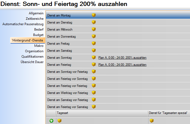Select the 'Dienst am Dienstag' row label
The image size is (190, 124).
[60, 22]
